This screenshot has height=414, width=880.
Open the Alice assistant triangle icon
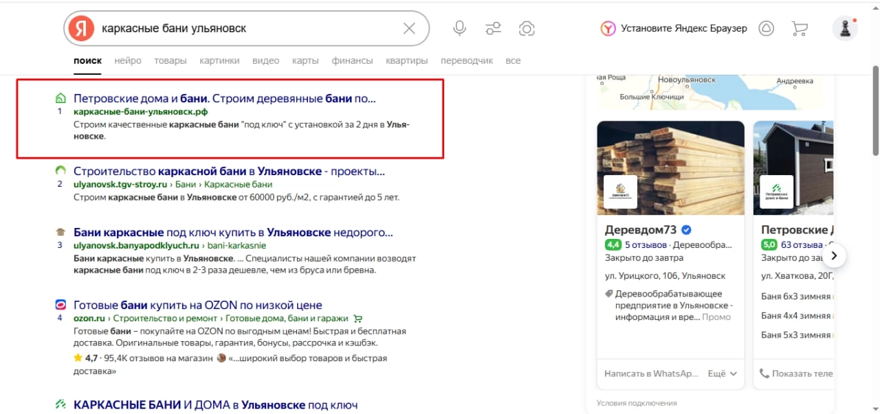[x=766, y=28]
